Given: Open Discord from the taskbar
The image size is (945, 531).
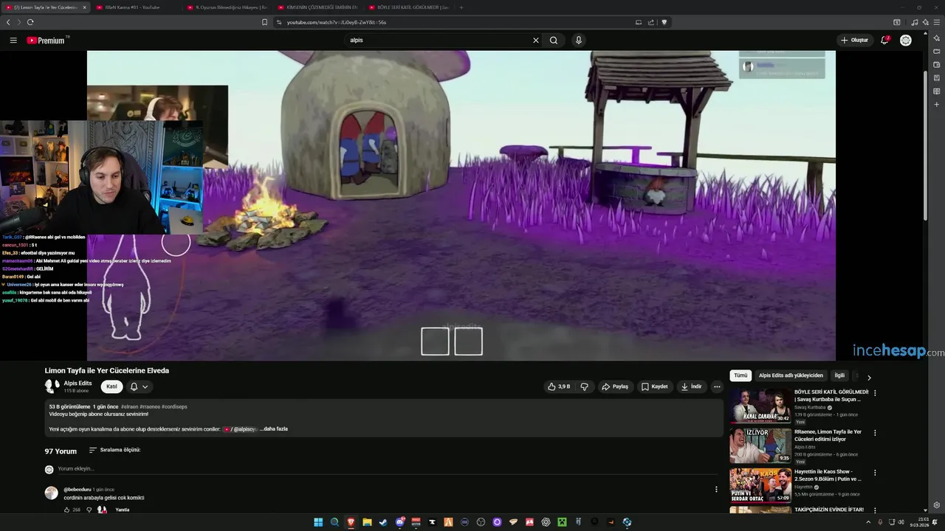Looking at the screenshot, I should point(399,522).
